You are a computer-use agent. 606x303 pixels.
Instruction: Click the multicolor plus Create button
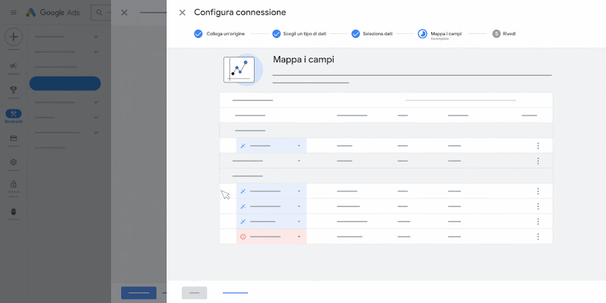pos(14,37)
